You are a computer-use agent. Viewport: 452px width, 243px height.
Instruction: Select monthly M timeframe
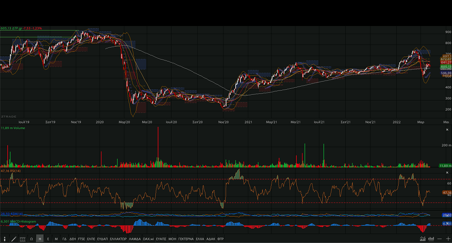(56, 239)
